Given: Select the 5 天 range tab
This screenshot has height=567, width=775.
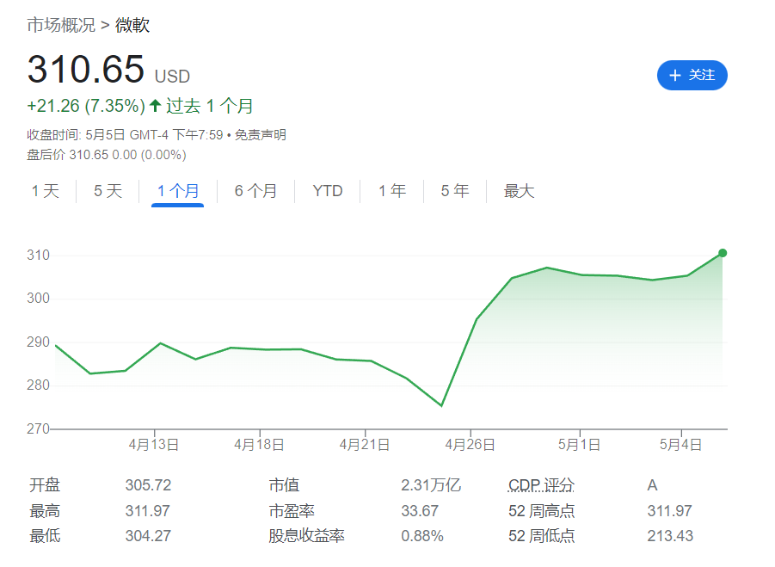Looking at the screenshot, I should click(x=108, y=191).
